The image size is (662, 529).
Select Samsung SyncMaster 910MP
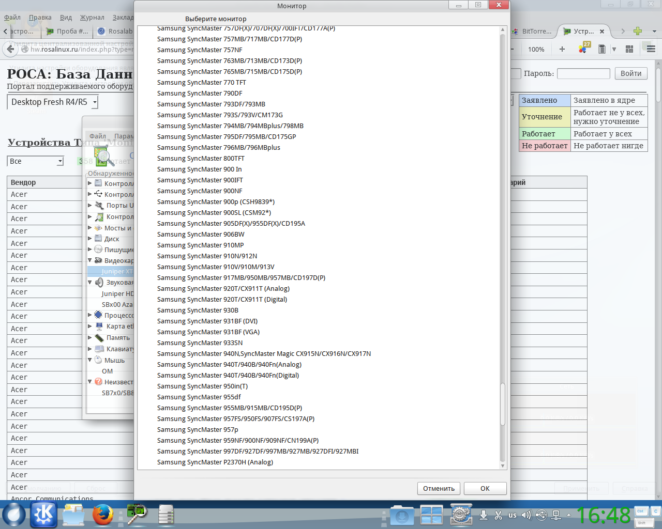tap(201, 245)
